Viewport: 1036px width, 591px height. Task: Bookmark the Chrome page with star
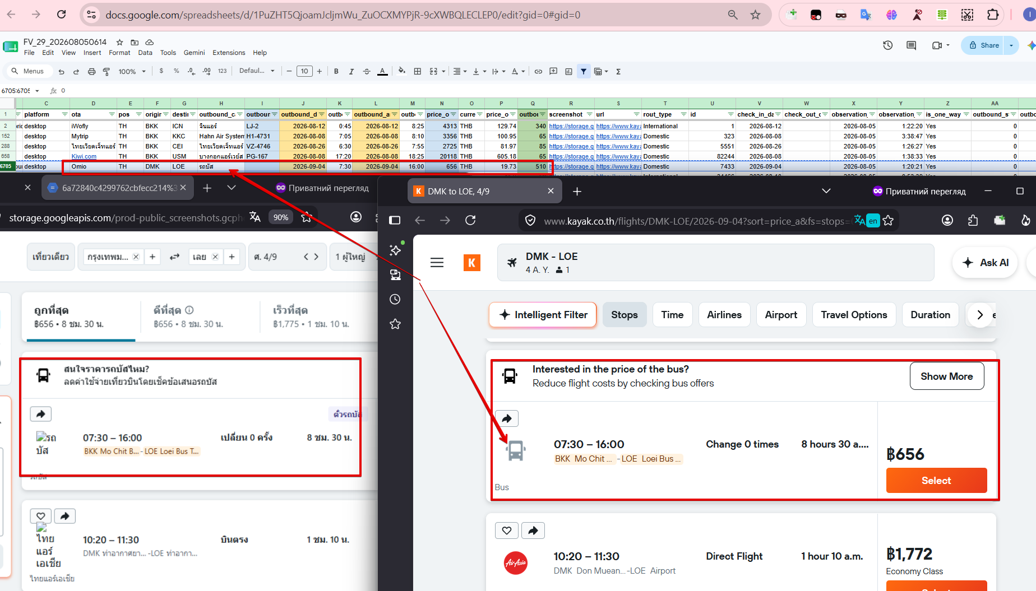tap(756, 15)
